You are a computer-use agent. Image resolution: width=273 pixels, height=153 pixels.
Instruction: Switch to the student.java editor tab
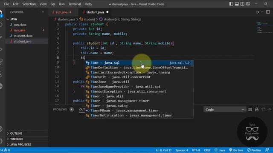pyautogui.click(x=95, y=12)
